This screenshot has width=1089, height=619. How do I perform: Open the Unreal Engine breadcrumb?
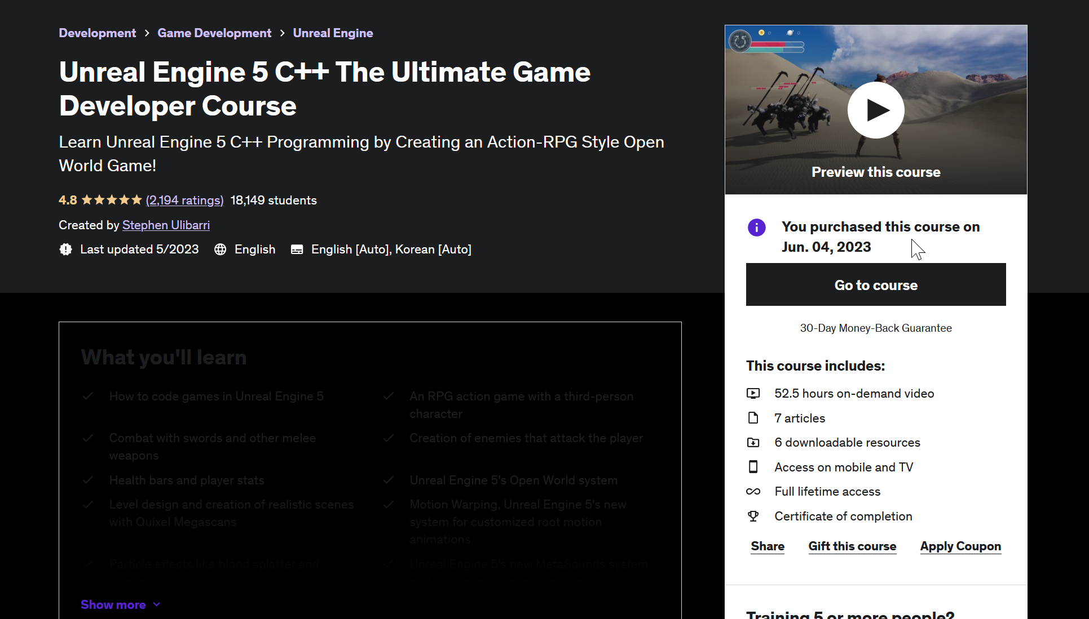[333, 33]
